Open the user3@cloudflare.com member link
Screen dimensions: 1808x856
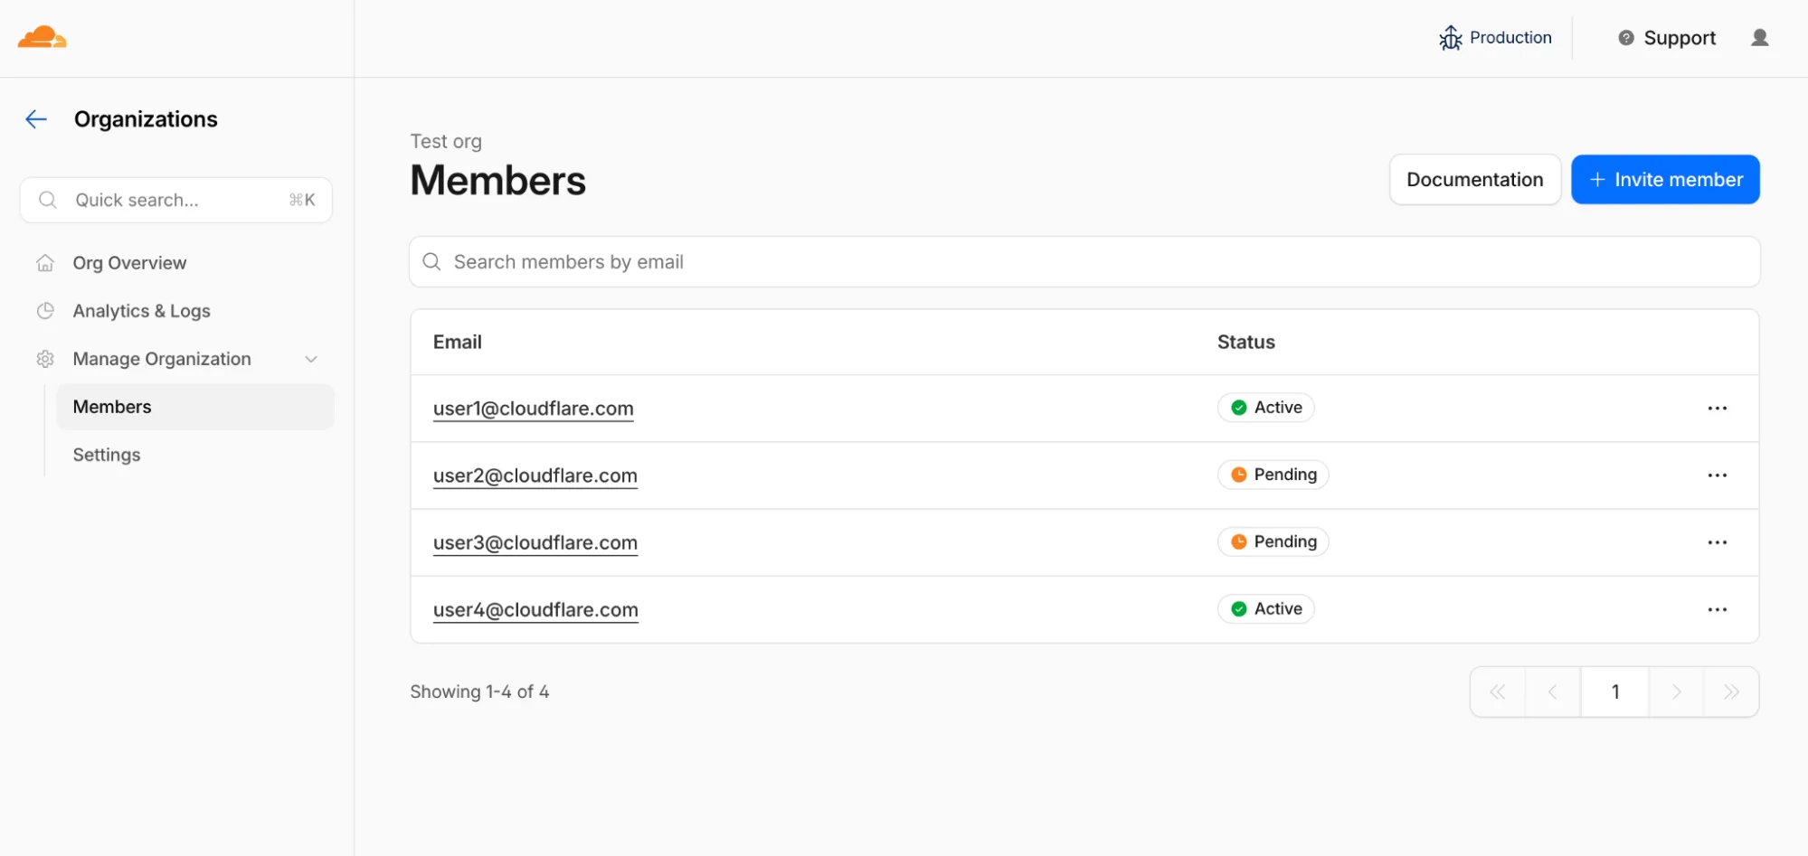tap(535, 542)
